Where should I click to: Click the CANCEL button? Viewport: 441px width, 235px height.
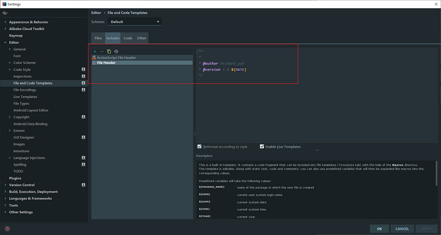(x=402, y=228)
